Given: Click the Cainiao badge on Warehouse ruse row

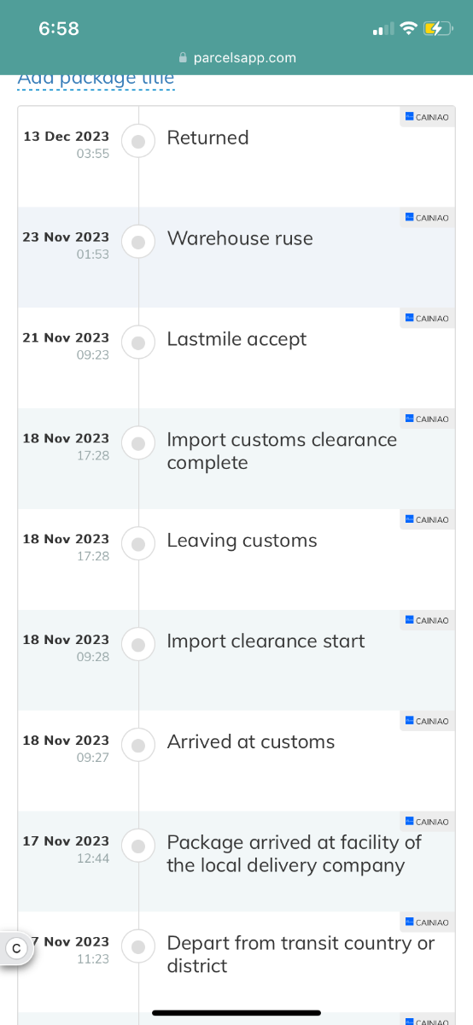Looking at the screenshot, I should coord(427,218).
